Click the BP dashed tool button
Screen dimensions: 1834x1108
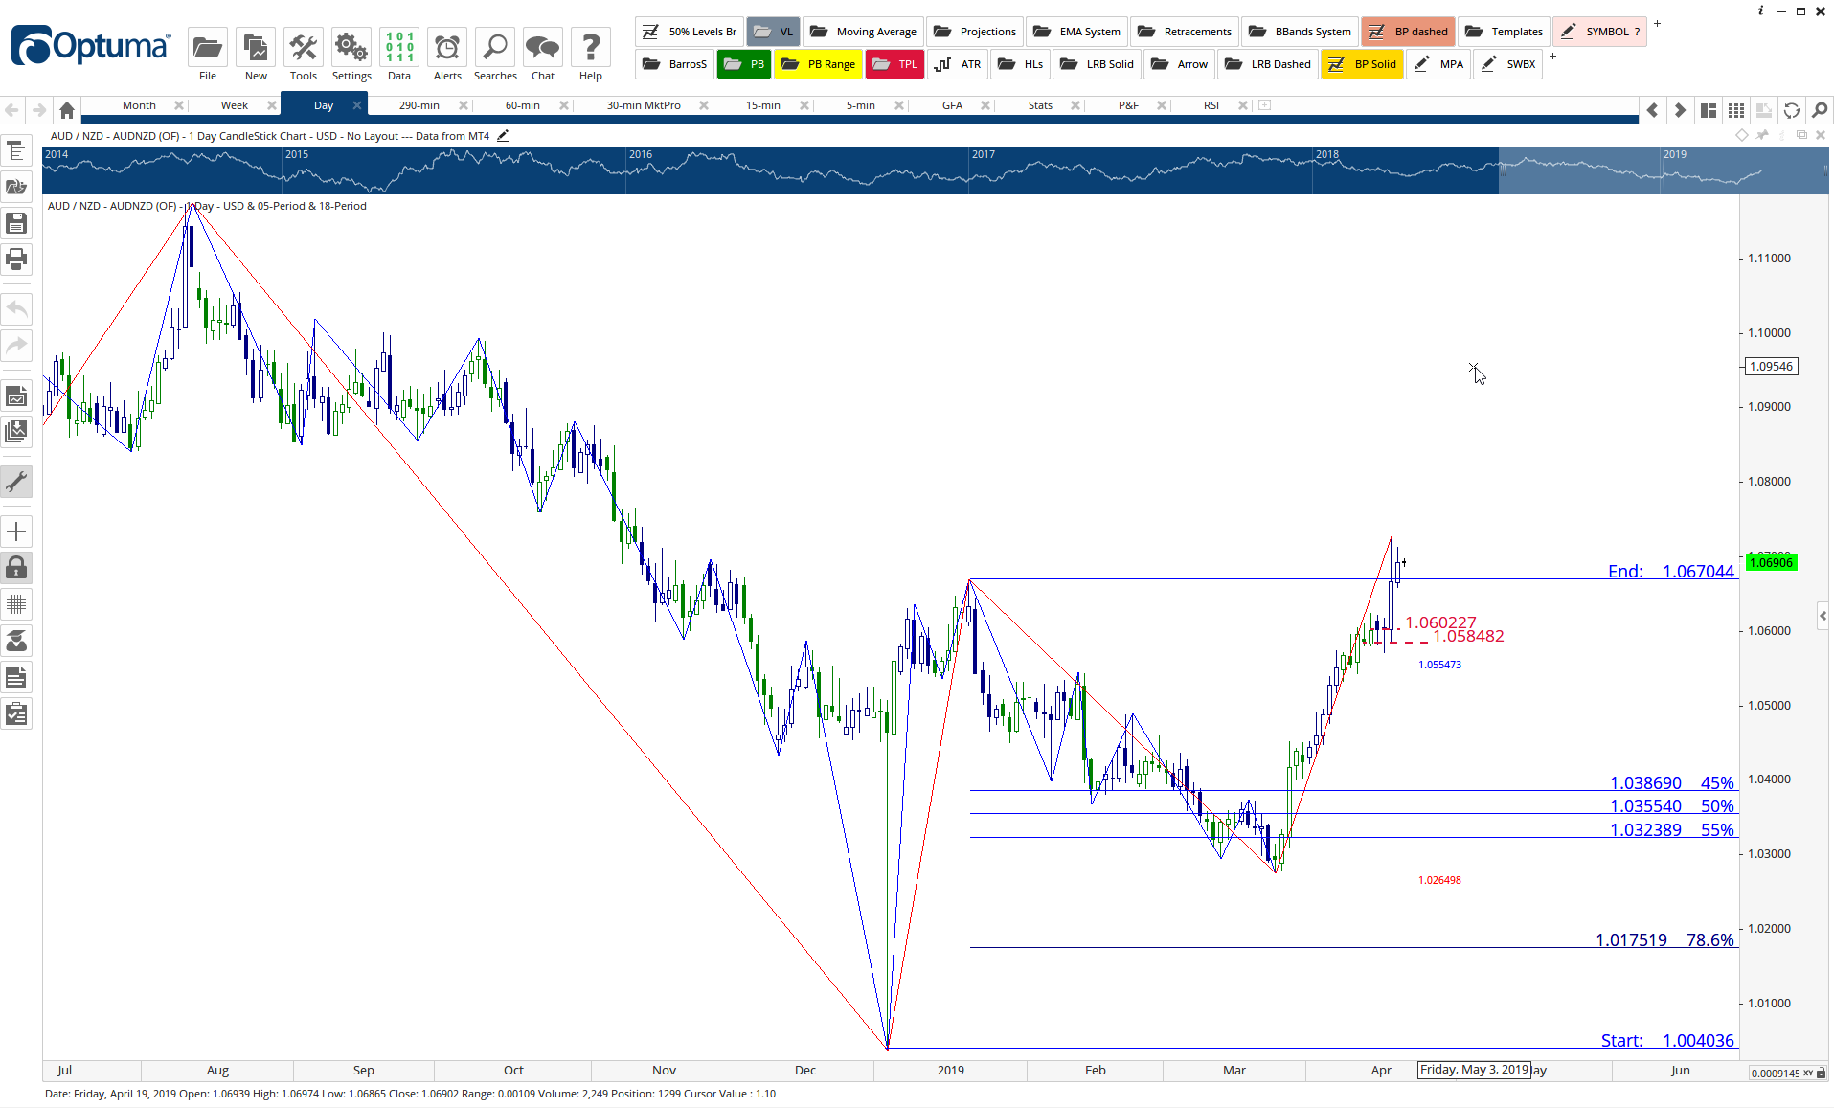pos(1408,32)
